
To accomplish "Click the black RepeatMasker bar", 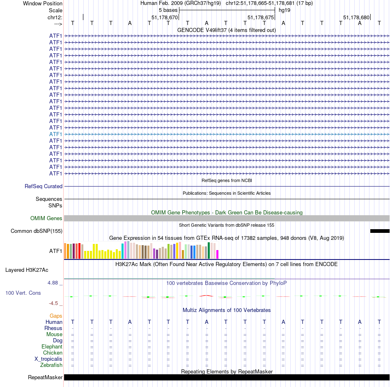I will coord(227,377).
